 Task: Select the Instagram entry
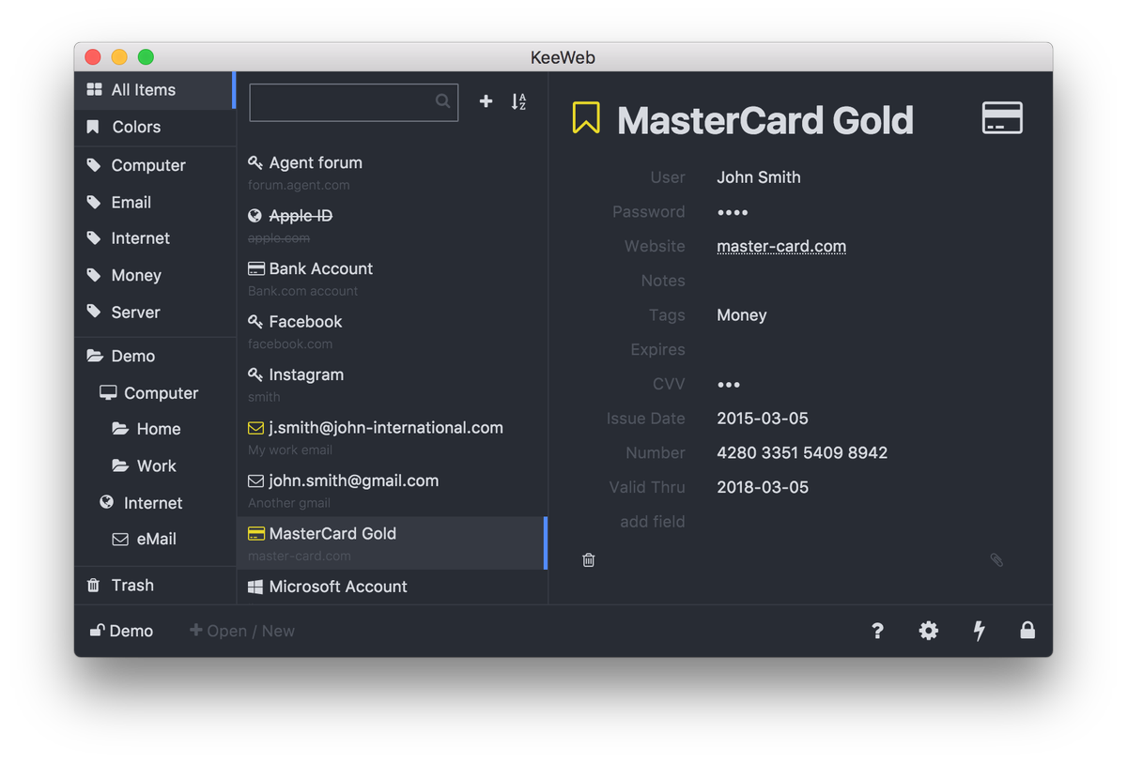pyautogui.click(x=392, y=385)
